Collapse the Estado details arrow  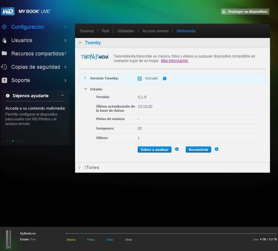(85, 89)
